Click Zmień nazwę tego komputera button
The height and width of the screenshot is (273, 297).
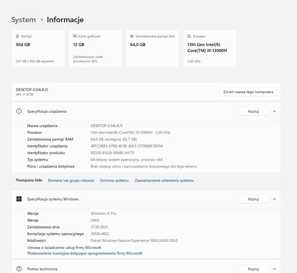248,92
